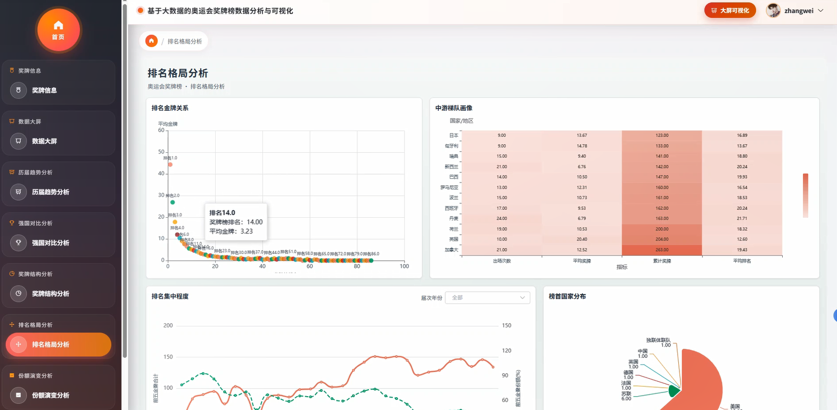Click the 排名集中程度 chart title

point(170,297)
